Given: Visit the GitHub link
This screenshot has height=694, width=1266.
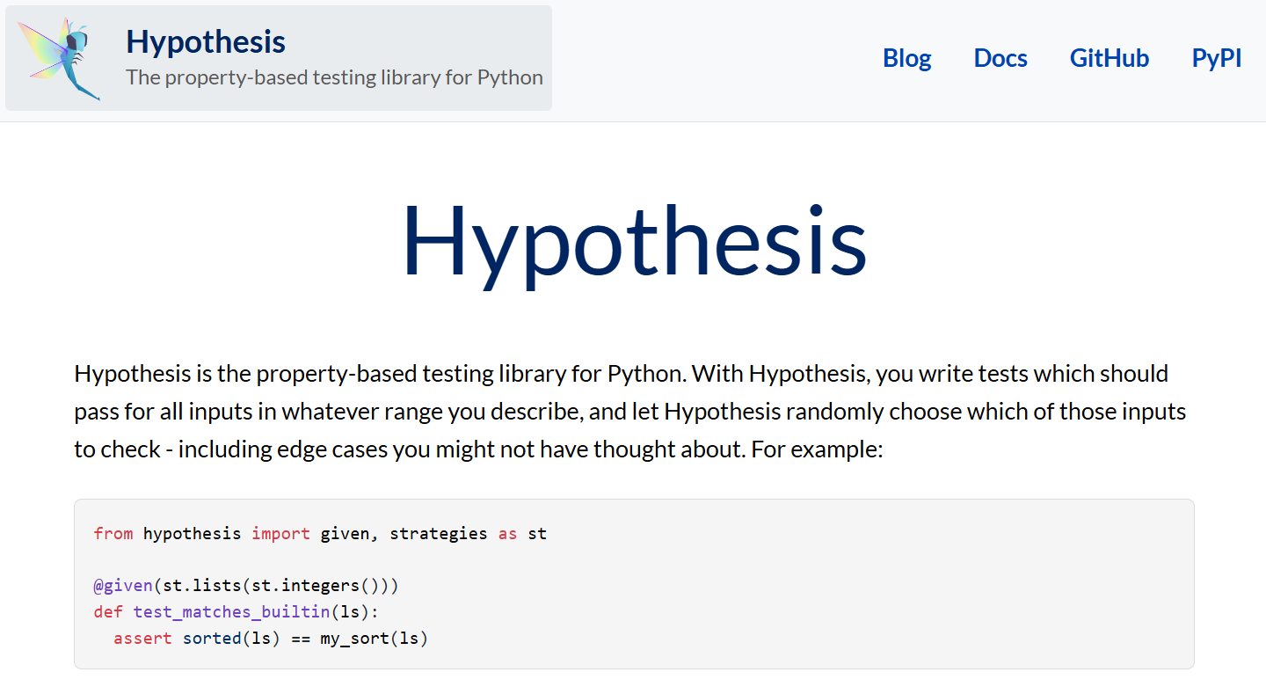Looking at the screenshot, I should pos(1110,58).
